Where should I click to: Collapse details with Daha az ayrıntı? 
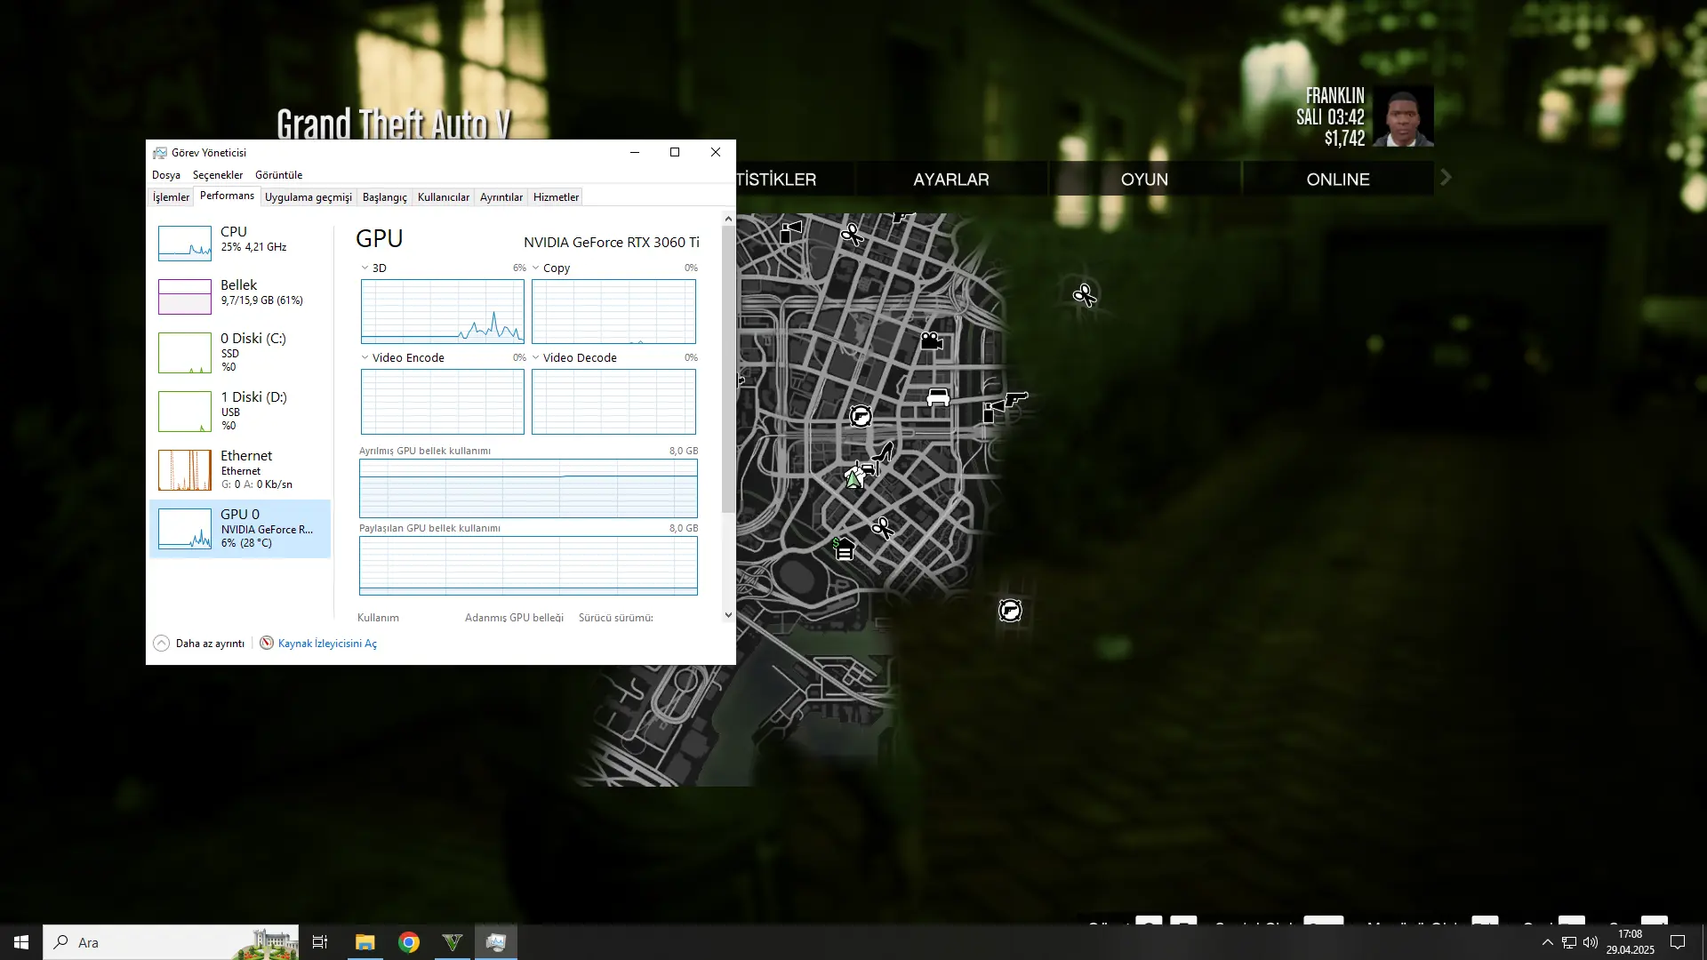coord(199,644)
